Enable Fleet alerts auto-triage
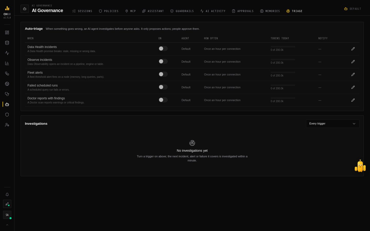 point(163,74)
